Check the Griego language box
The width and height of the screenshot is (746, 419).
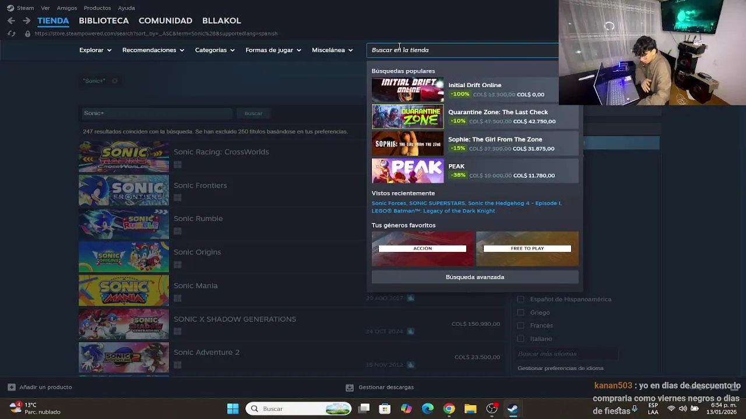[x=520, y=313]
